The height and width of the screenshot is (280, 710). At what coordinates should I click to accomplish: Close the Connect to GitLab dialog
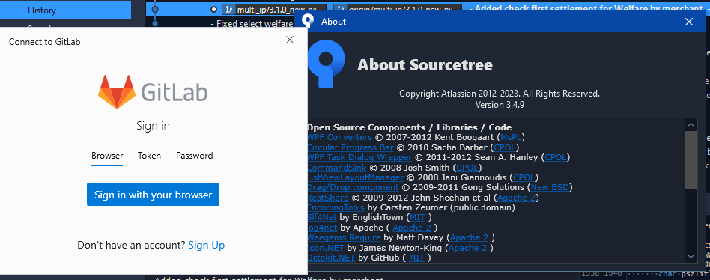coord(290,40)
